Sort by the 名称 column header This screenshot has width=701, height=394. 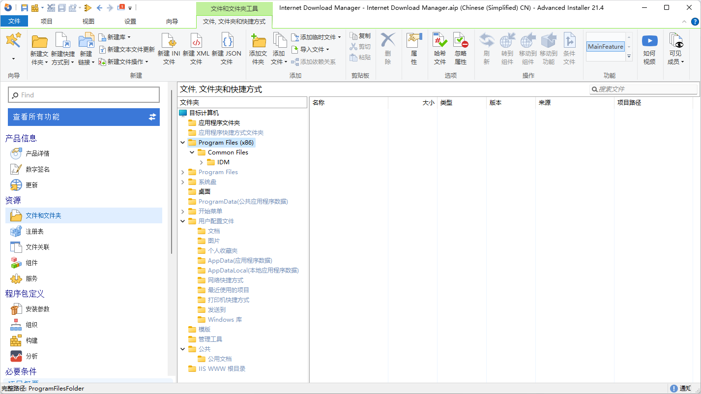[x=349, y=103]
